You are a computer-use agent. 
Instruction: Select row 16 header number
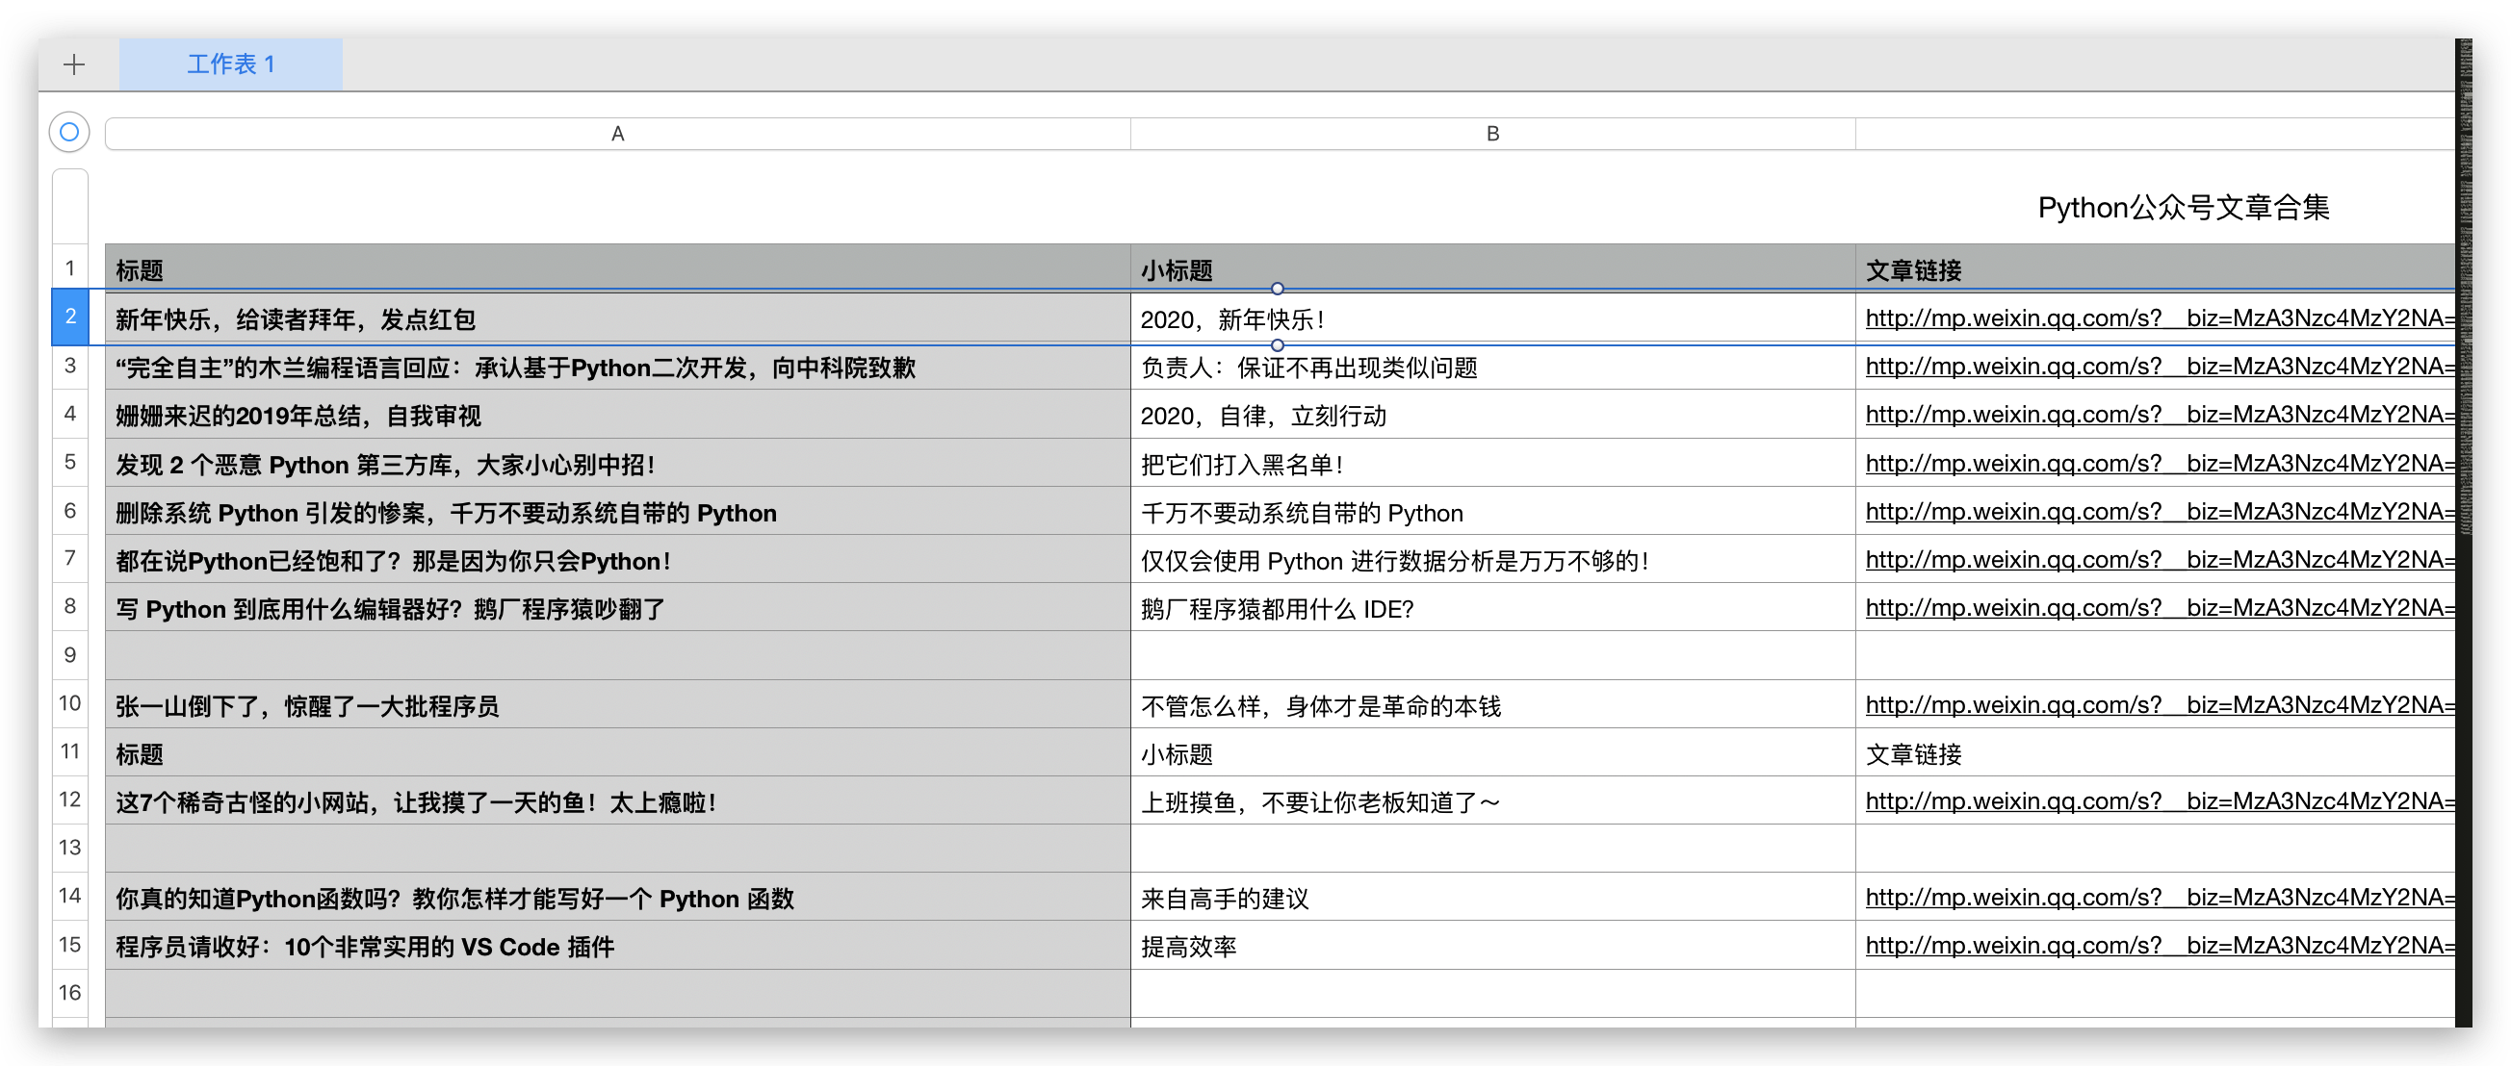pos(70,992)
